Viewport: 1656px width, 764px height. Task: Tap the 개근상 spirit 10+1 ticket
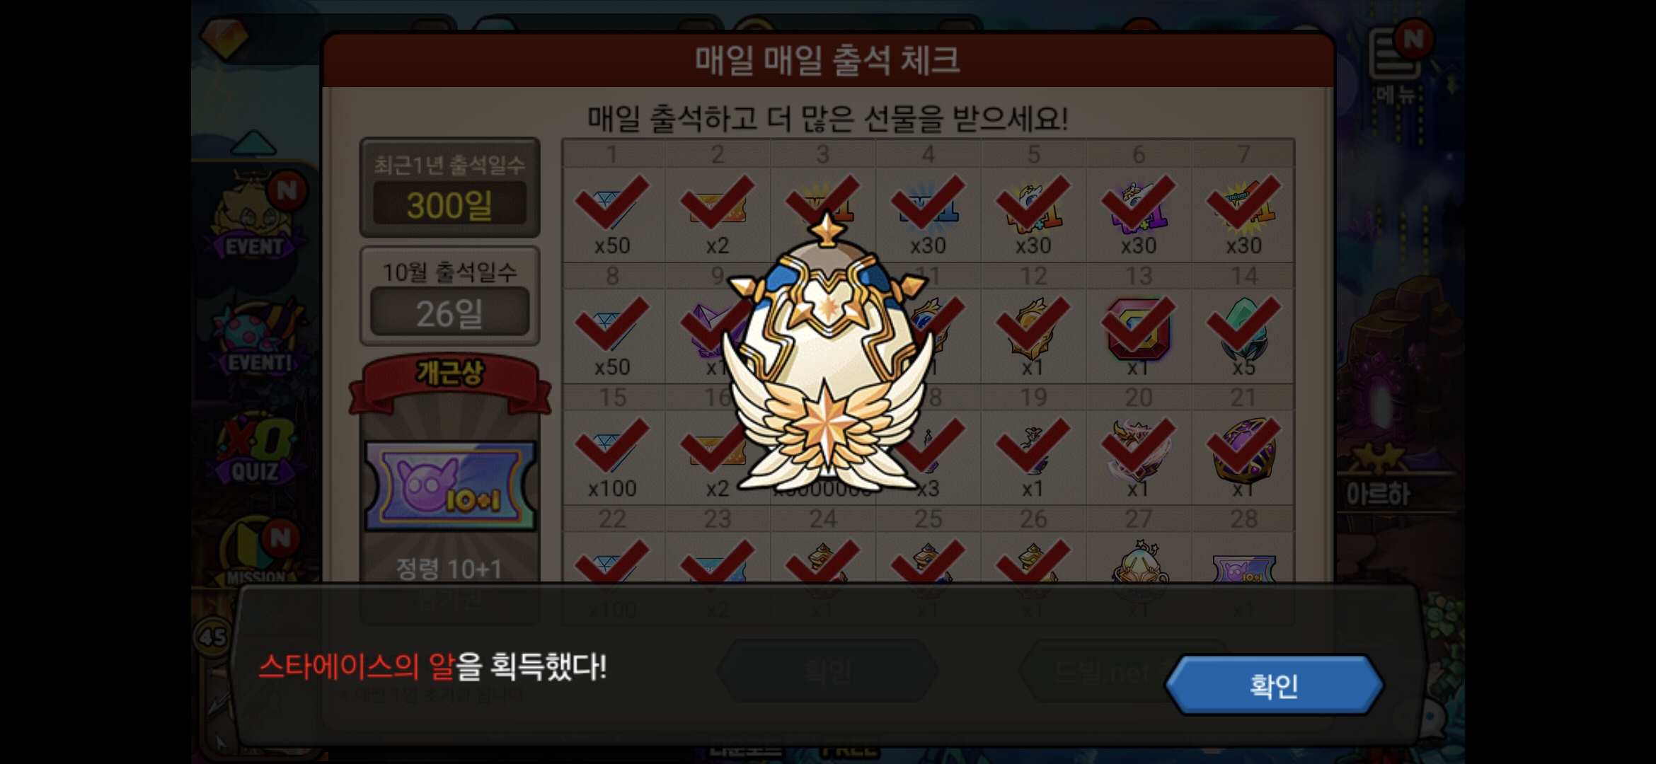click(450, 485)
